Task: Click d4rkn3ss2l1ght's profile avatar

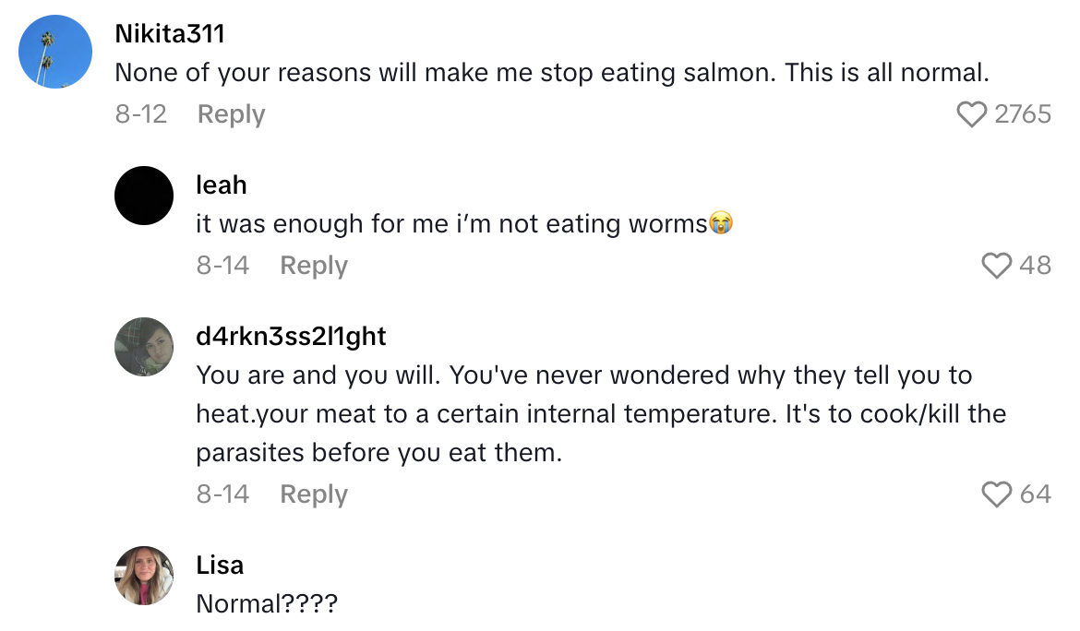Action: point(143,347)
